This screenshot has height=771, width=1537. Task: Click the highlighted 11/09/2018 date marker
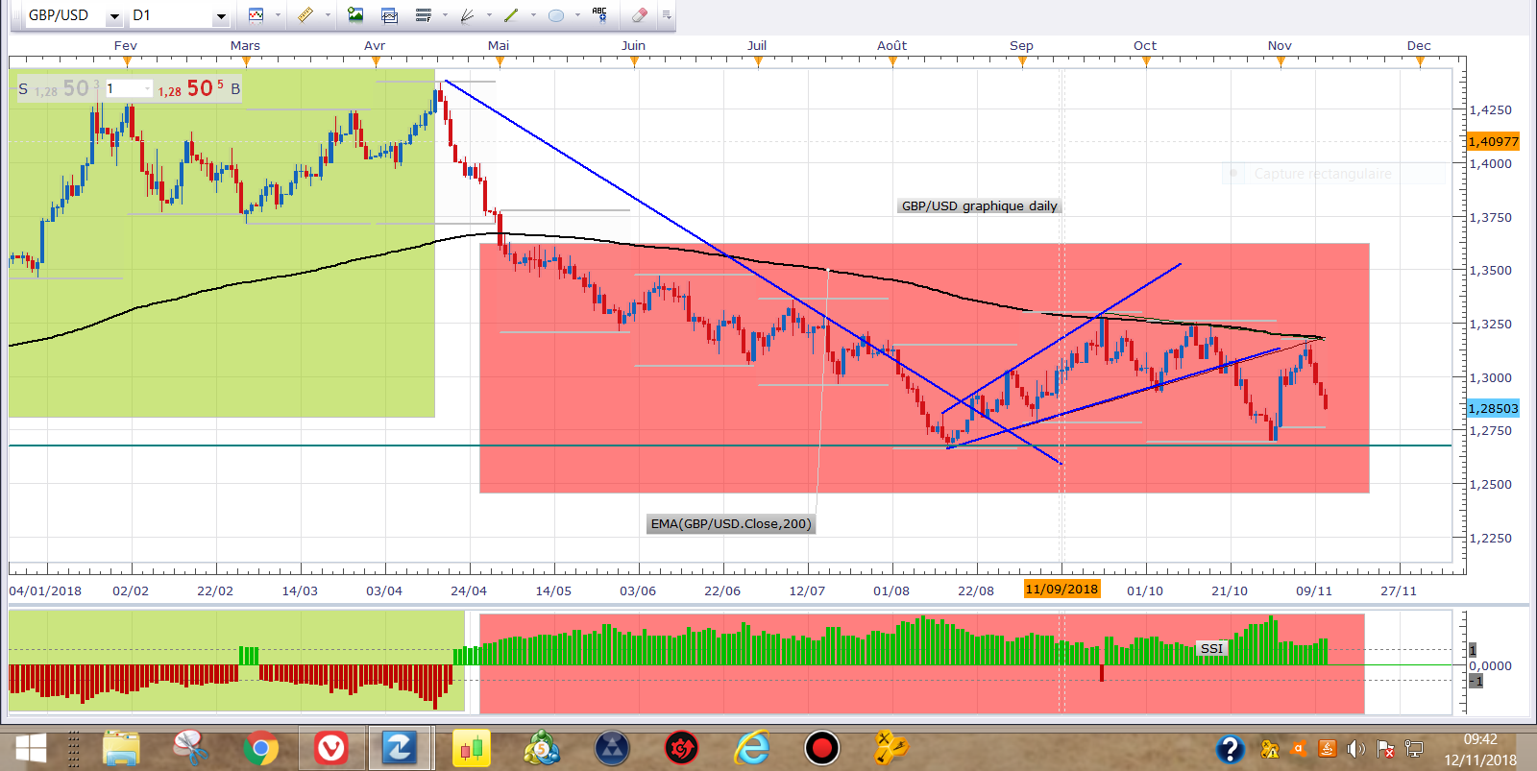click(1061, 590)
